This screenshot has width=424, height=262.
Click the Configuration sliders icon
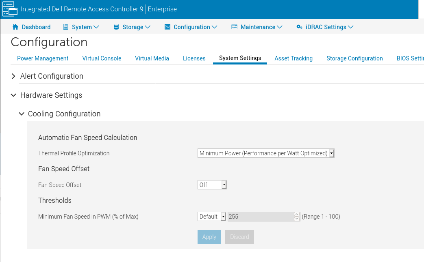pos(167,27)
